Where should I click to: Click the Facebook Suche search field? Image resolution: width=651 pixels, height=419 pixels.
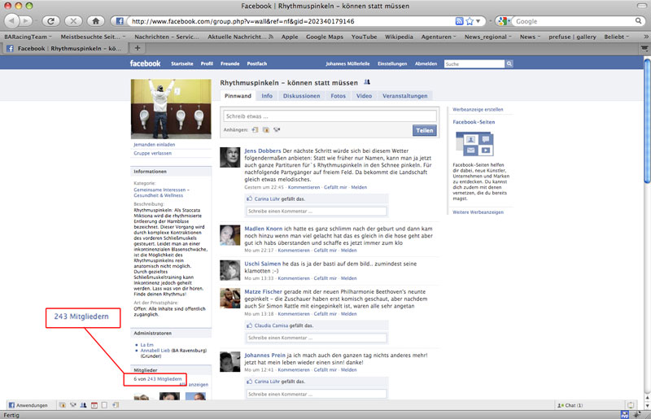474,64
